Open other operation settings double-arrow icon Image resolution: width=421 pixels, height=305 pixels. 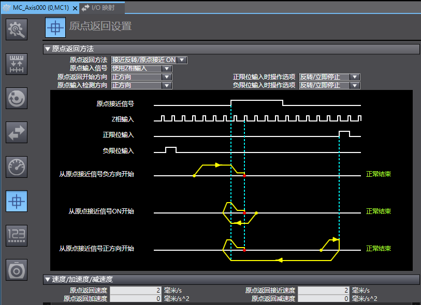(16, 132)
